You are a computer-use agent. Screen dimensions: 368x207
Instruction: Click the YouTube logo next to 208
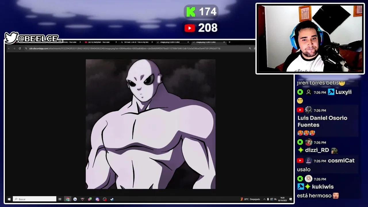click(x=190, y=28)
